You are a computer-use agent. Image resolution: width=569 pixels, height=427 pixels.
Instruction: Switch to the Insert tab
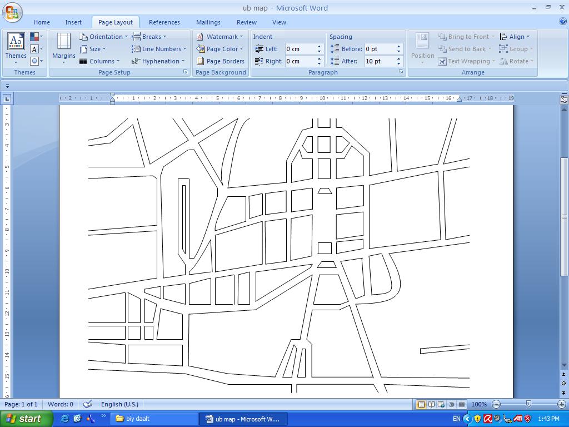73,22
